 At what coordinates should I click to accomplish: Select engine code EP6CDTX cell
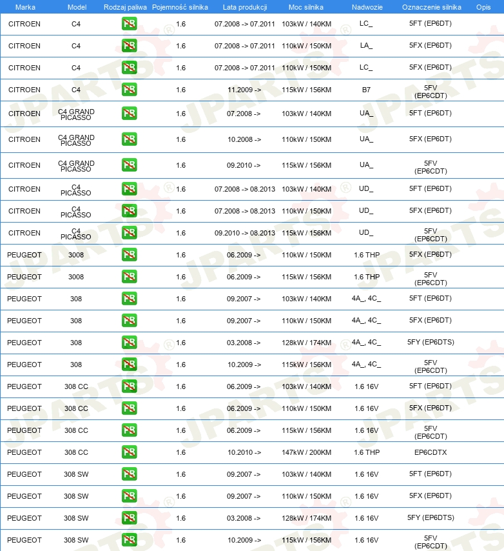[x=431, y=452]
